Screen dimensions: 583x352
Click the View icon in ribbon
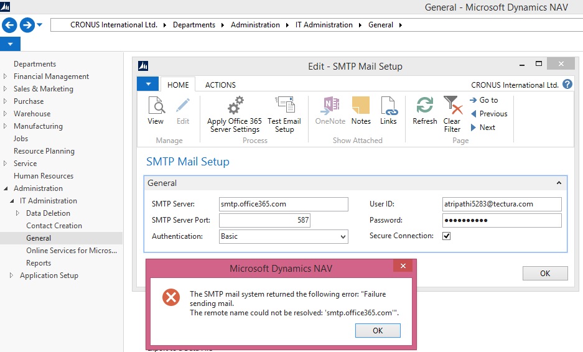[x=156, y=111]
